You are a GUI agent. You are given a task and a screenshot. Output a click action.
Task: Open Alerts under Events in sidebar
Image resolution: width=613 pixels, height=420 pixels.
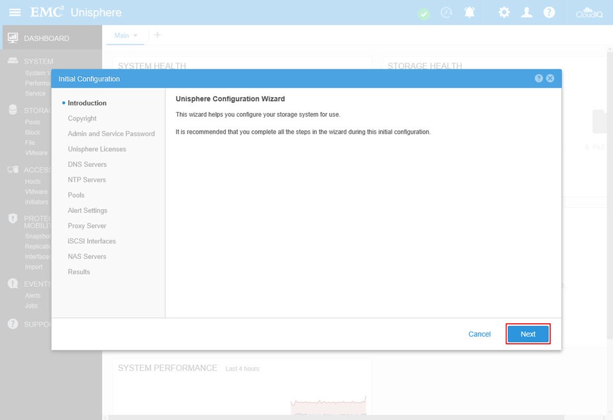pos(33,295)
